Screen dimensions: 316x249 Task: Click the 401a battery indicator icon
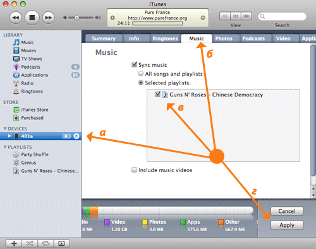67,136
